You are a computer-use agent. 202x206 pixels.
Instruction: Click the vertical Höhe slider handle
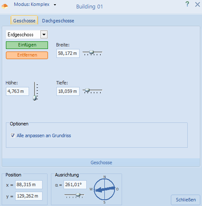(35, 98)
